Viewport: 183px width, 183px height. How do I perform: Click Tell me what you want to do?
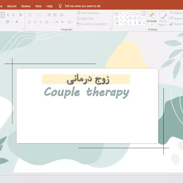[x=82, y=6]
